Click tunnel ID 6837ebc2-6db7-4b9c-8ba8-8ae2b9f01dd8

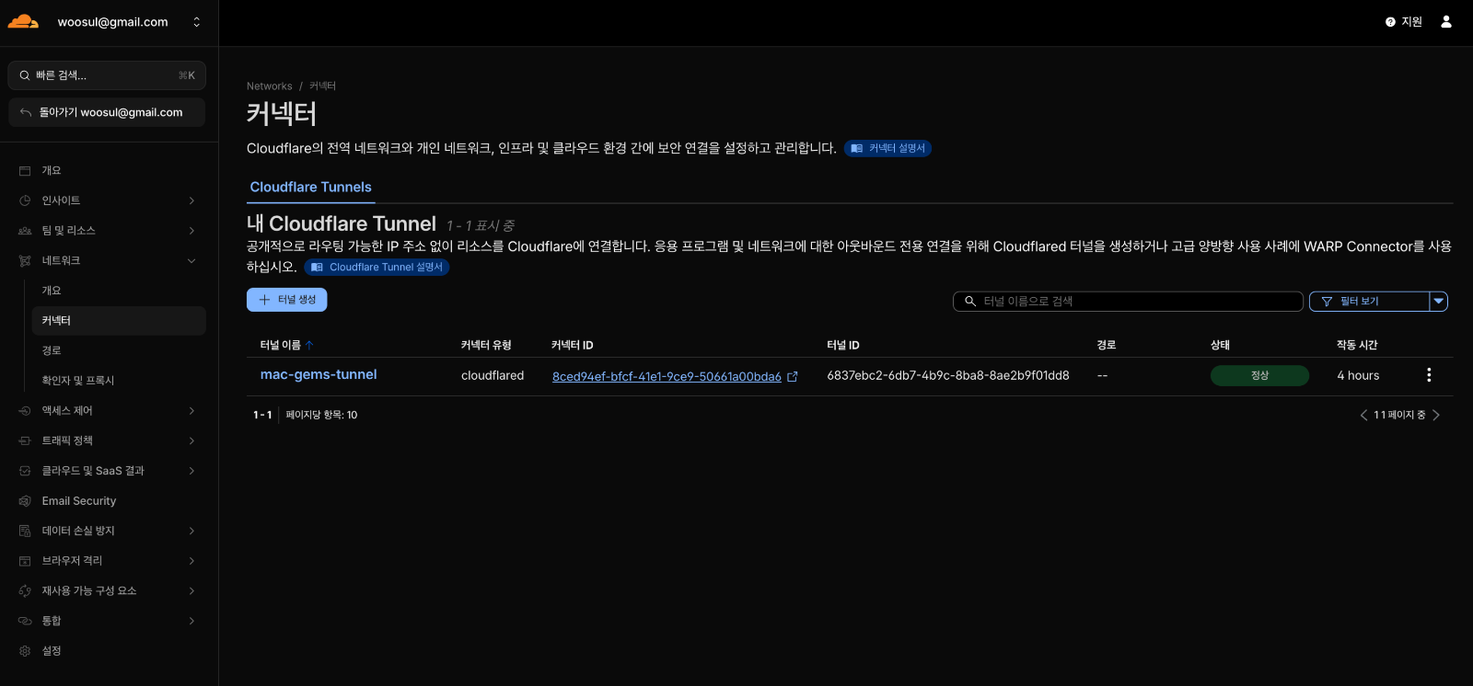tap(948, 375)
